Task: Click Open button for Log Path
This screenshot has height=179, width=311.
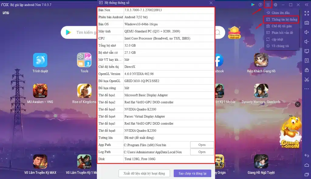Action: coord(202,152)
